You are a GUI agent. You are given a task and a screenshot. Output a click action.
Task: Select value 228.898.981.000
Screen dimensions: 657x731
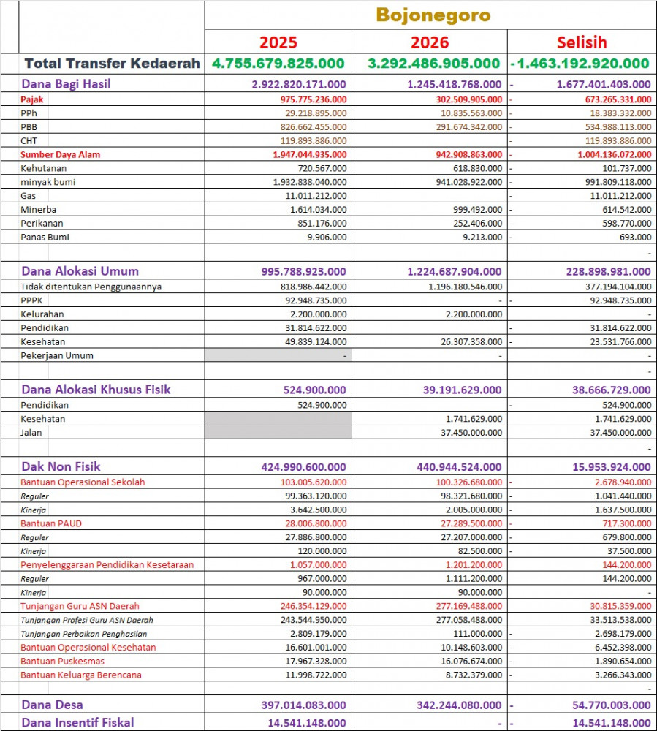(x=608, y=272)
